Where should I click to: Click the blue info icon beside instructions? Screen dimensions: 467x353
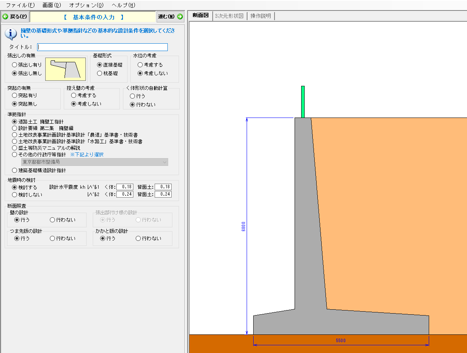click(x=10, y=34)
